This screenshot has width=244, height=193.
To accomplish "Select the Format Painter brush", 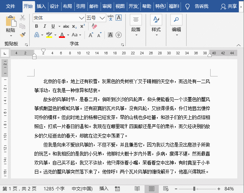I will point(23,34).
